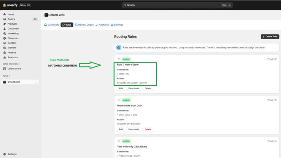Select the Rules tab
This screenshot has height=158, width=281.
point(67,25)
